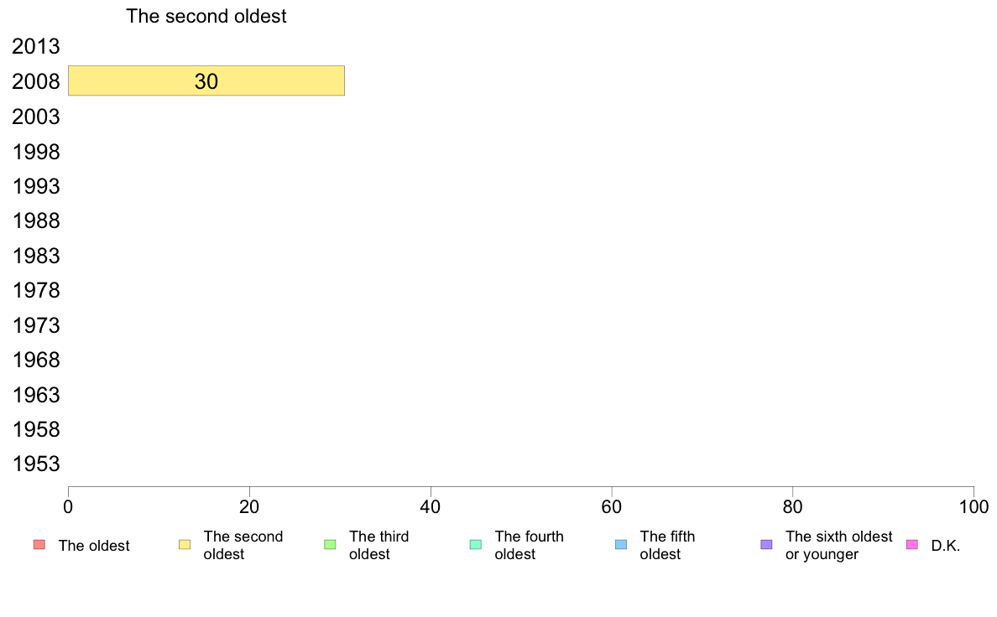Click the 'The second oldest' chart title

pyautogui.click(x=206, y=16)
